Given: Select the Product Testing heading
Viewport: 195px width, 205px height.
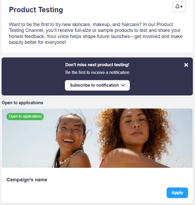Looking at the screenshot, I should point(36,10).
